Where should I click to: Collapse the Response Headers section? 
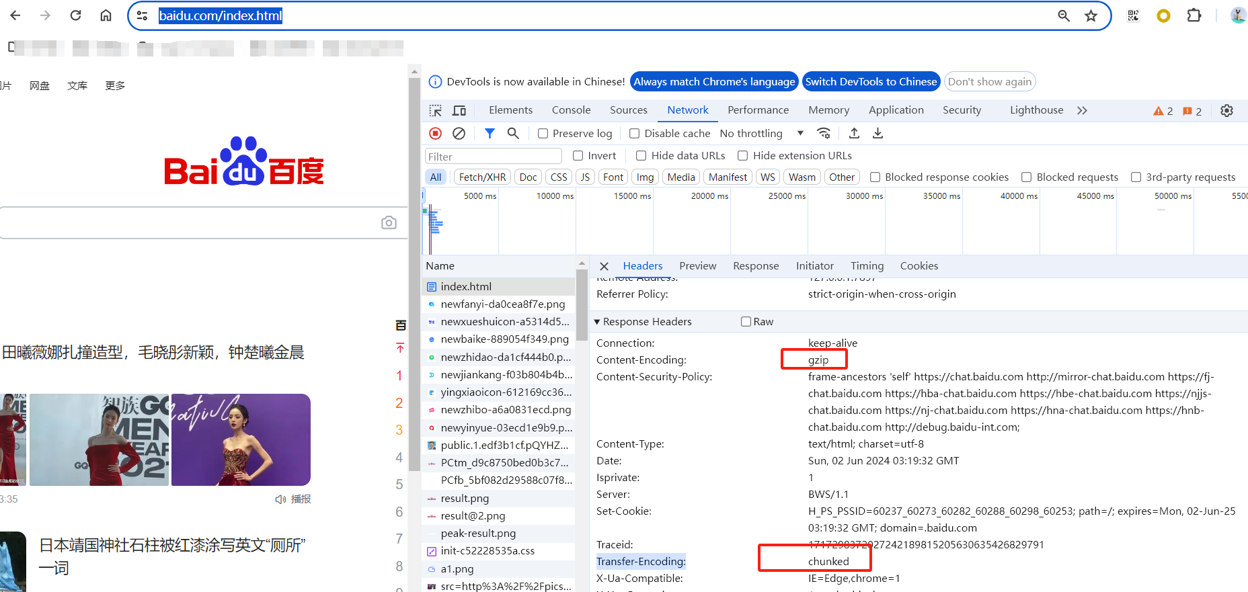pyautogui.click(x=596, y=322)
